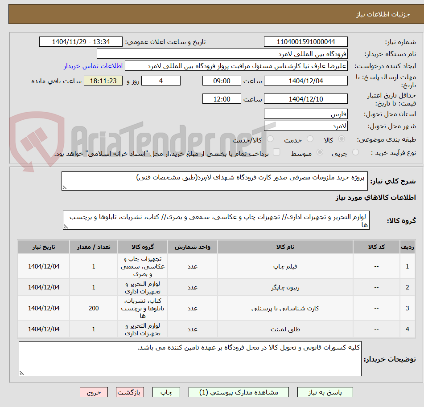Click the شماره نیاز number field
424x407 pixels.
click(305, 42)
